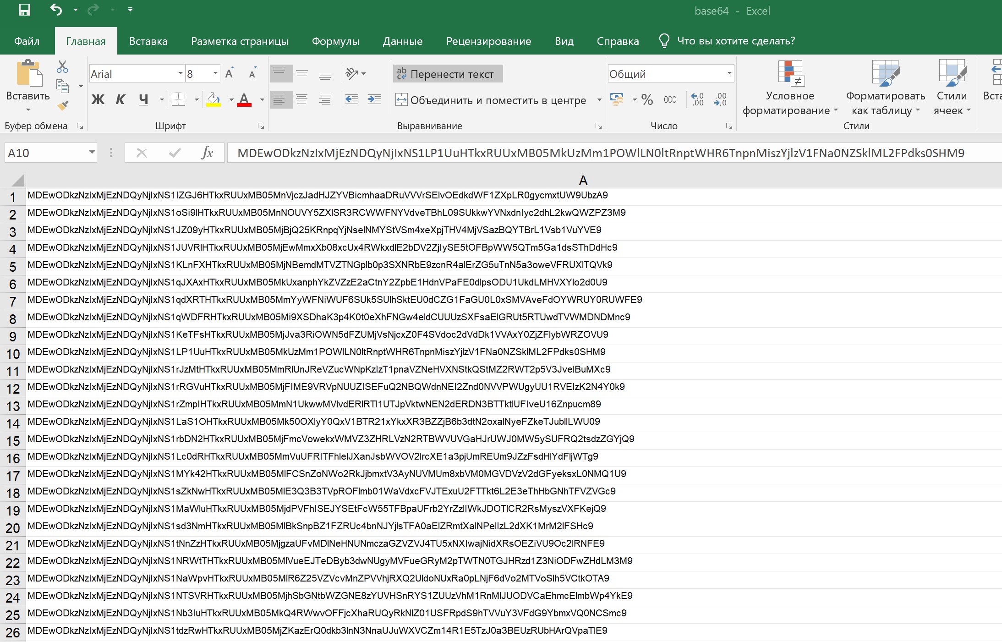Toggle 'Перенести текст' wrap text option
The width and height of the screenshot is (1002, 642).
tap(447, 73)
